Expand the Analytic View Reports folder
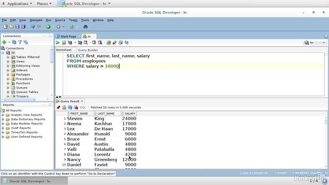The width and height of the screenshot is (329, 185). tap(3, 115)
